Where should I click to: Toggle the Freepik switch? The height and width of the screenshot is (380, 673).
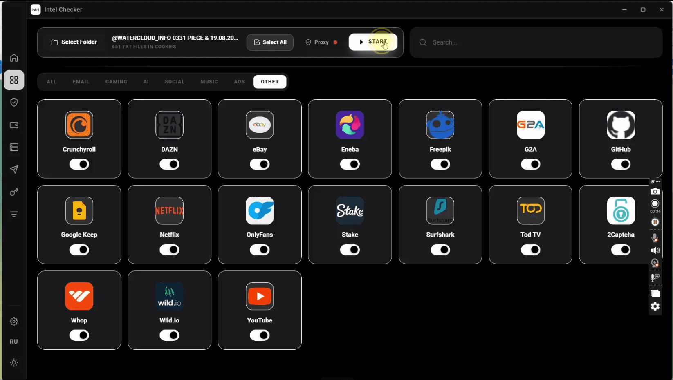[x=440, y=164]
